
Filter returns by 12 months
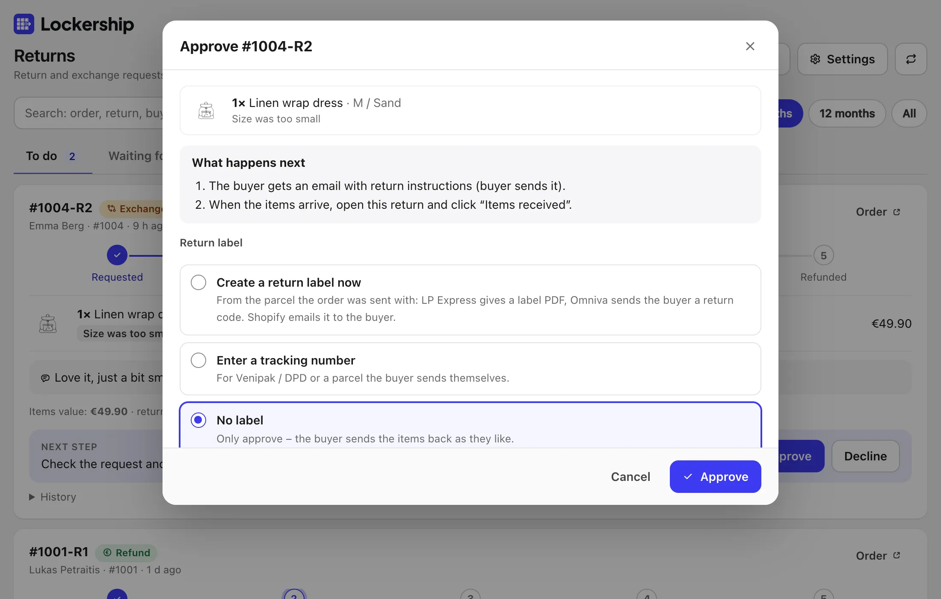click(847, 113)
